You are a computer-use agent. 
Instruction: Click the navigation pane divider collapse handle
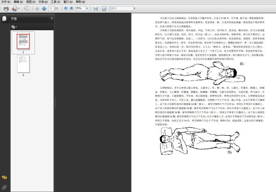pyautogui.click(x=55, y=103)
